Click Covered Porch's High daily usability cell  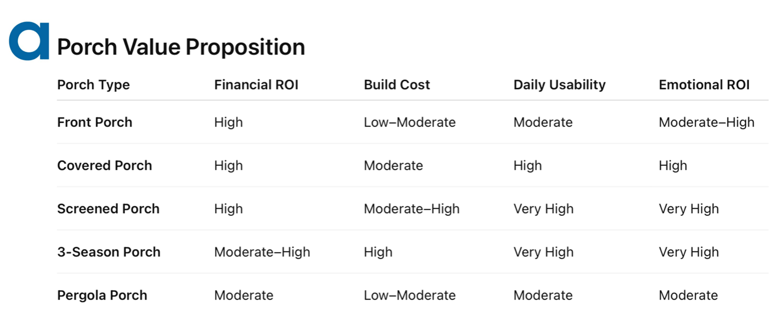(528, 165)
